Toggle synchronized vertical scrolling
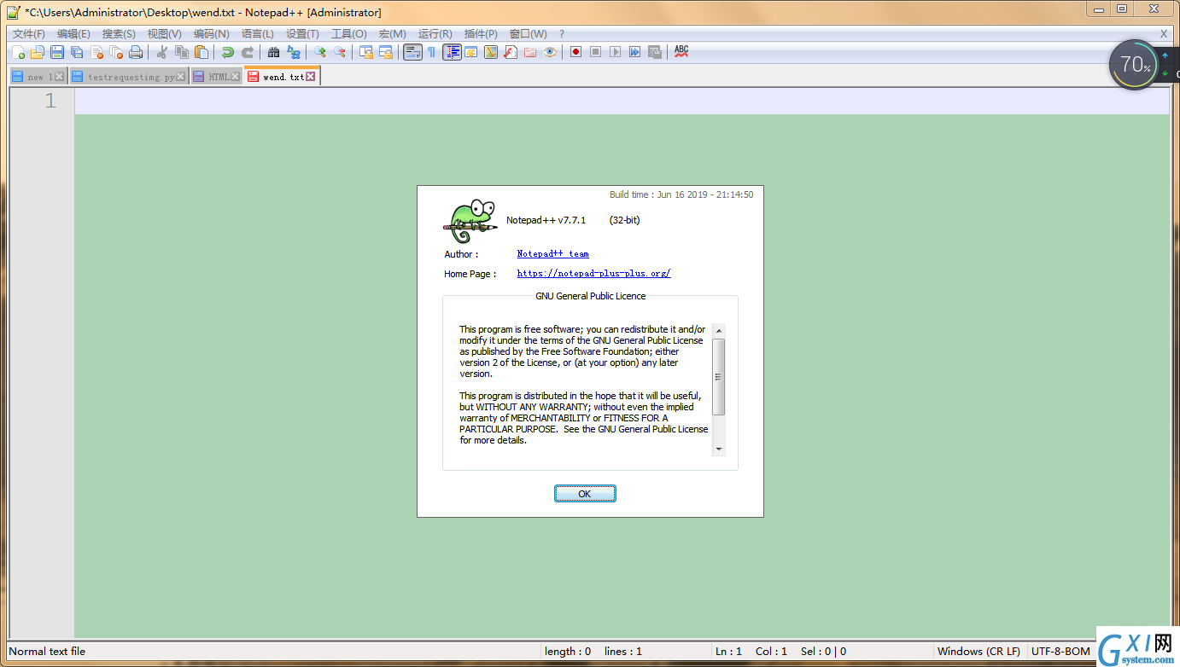1180x667 pixels. pyautogui.click(x=366, y=52)
